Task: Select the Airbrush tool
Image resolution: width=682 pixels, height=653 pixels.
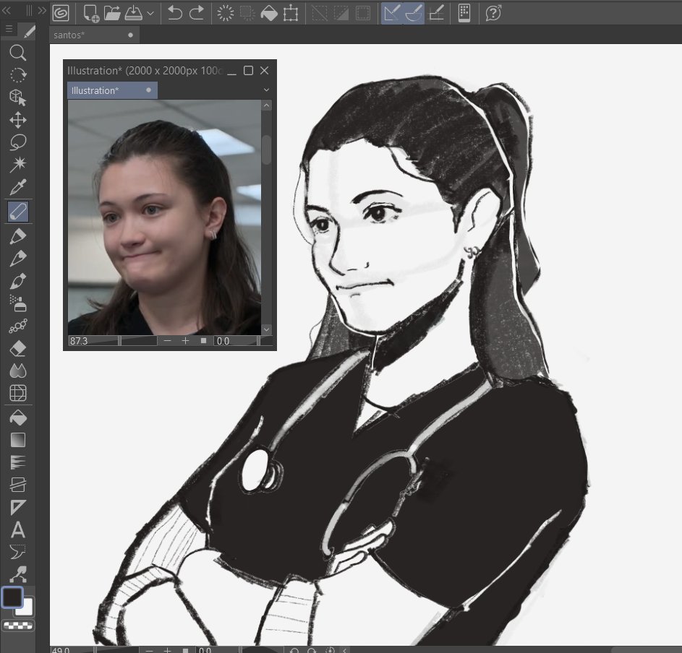Action: [x=18, y=303]
